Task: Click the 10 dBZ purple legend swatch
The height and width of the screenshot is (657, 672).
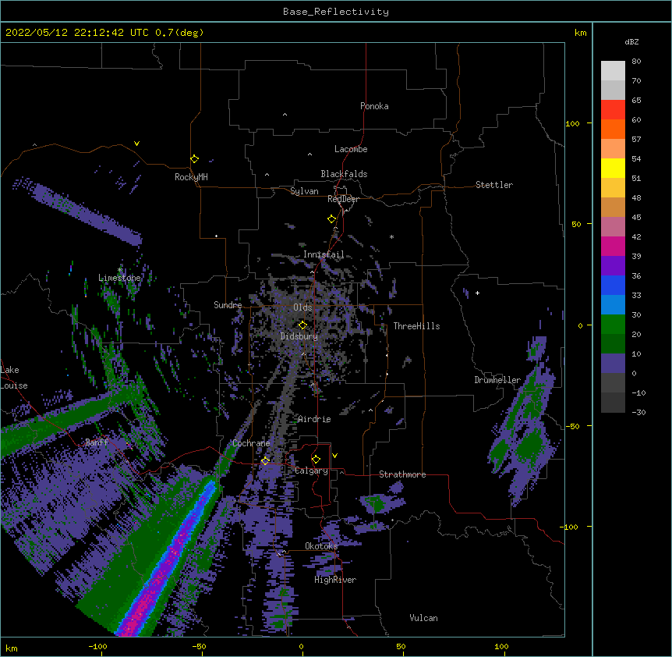Action: point(613,364)
